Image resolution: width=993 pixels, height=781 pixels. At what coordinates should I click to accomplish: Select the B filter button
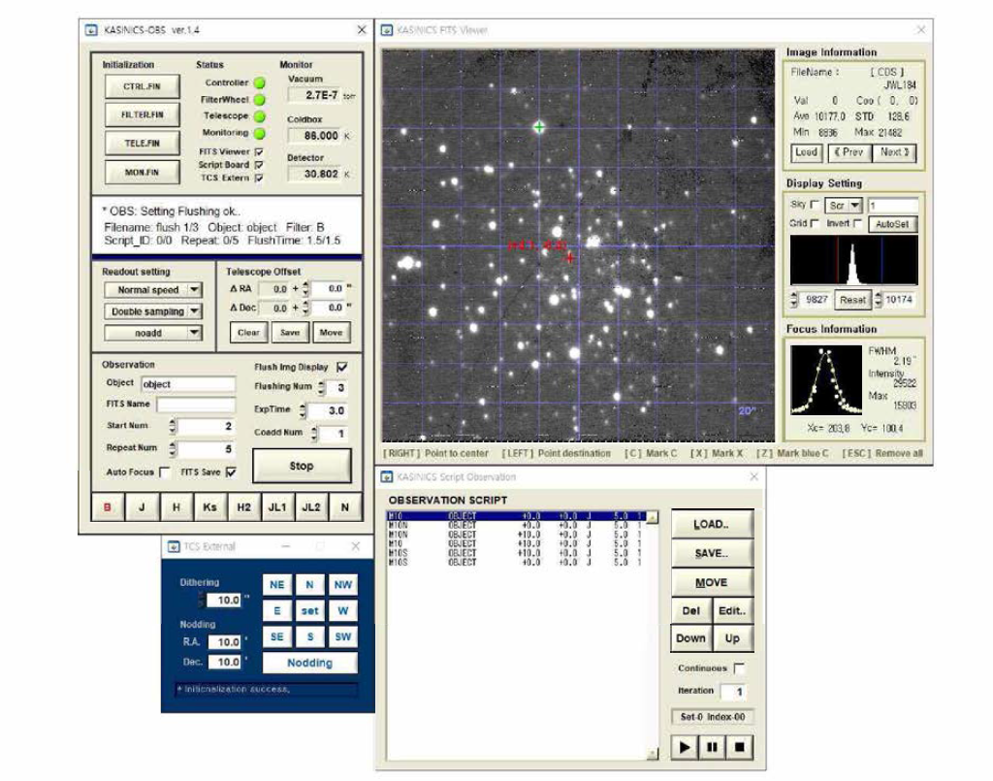[x=108, y=506]
